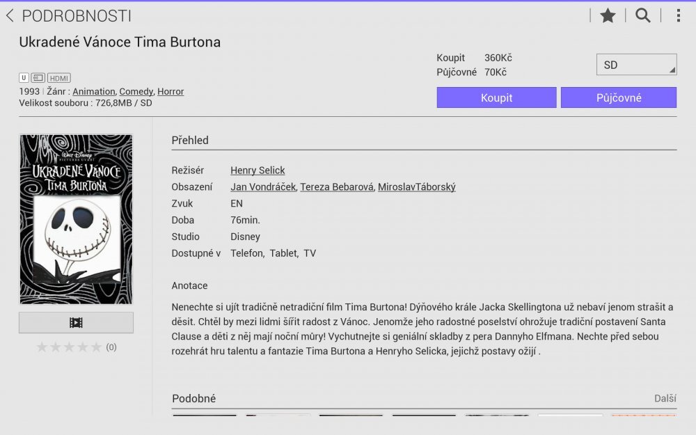Open the Animation genre link
696x435 pixels.
tap(94, 91)
